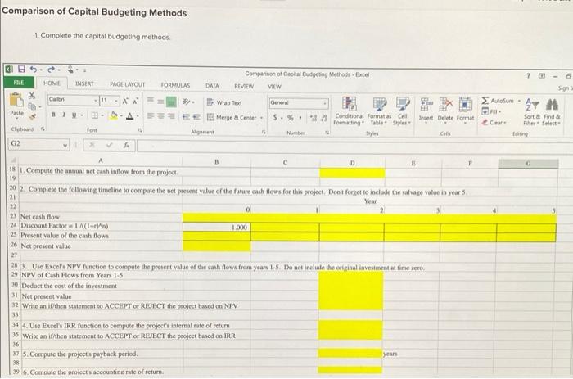
Task: Switch to the DATA tab
Action: (212, 86)
